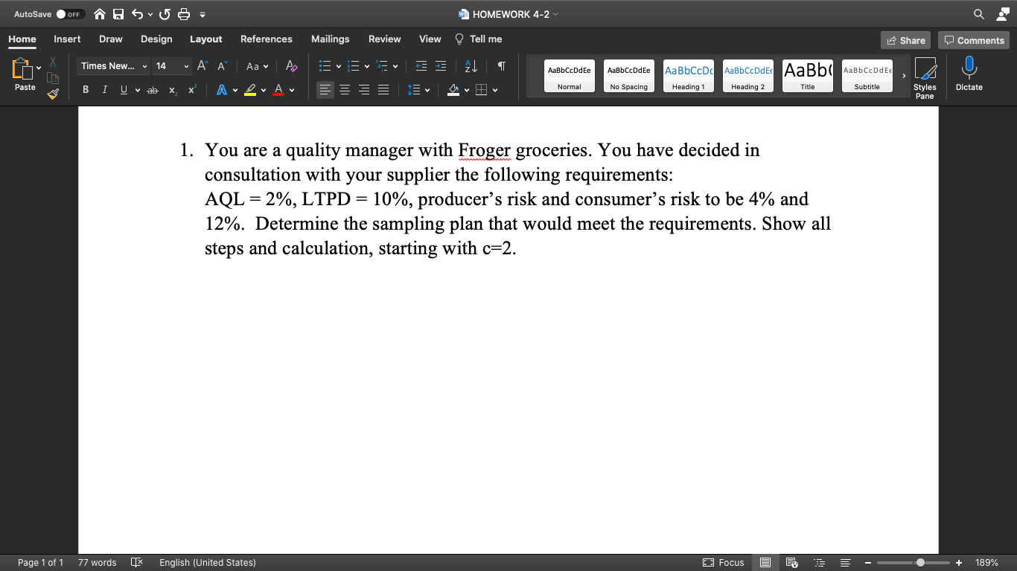1017x571 pixels.
Task: Apply multilevel list formatting
Action: [383, 66]
